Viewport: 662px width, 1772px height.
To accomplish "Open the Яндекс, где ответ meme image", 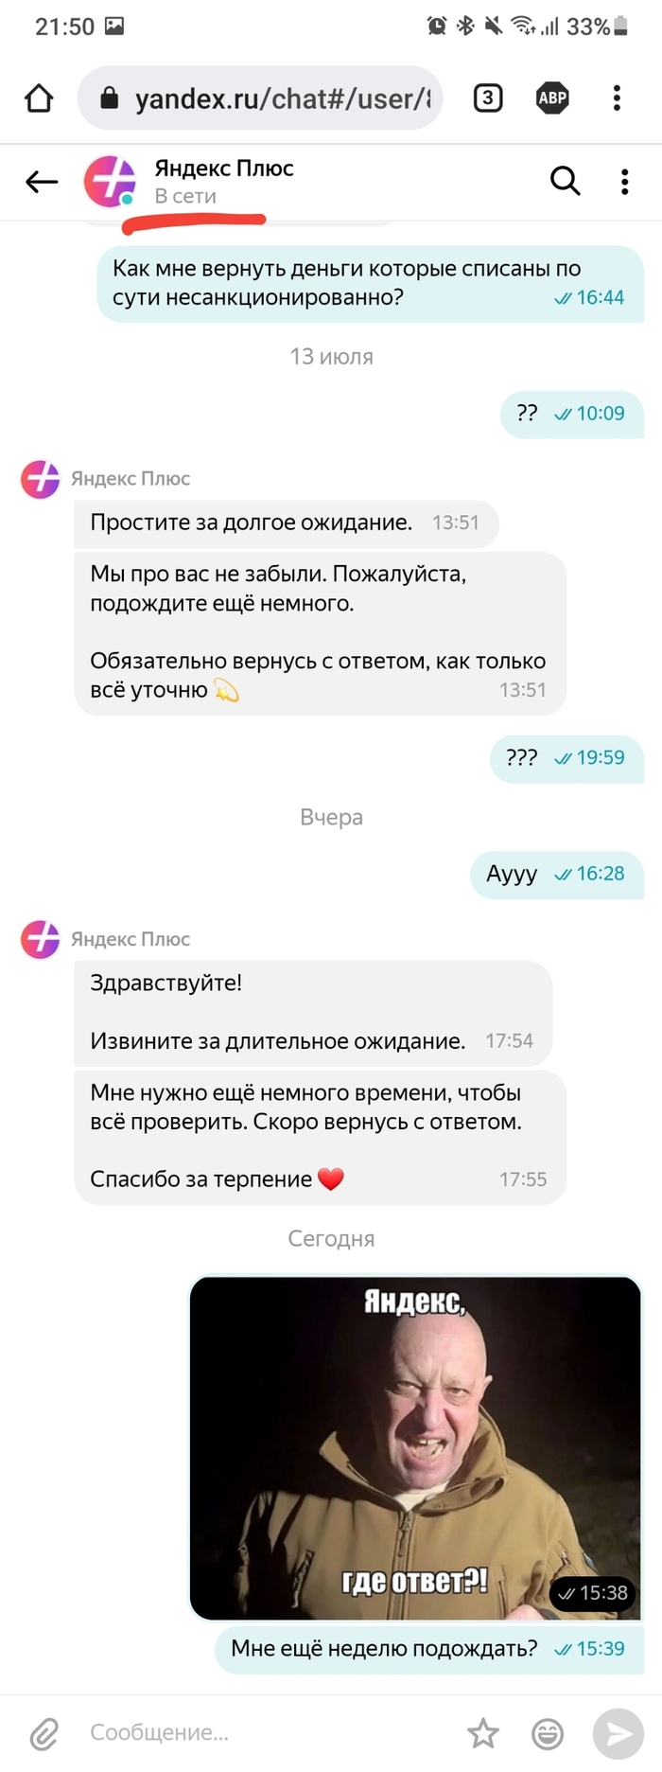I will [416, 1448].
